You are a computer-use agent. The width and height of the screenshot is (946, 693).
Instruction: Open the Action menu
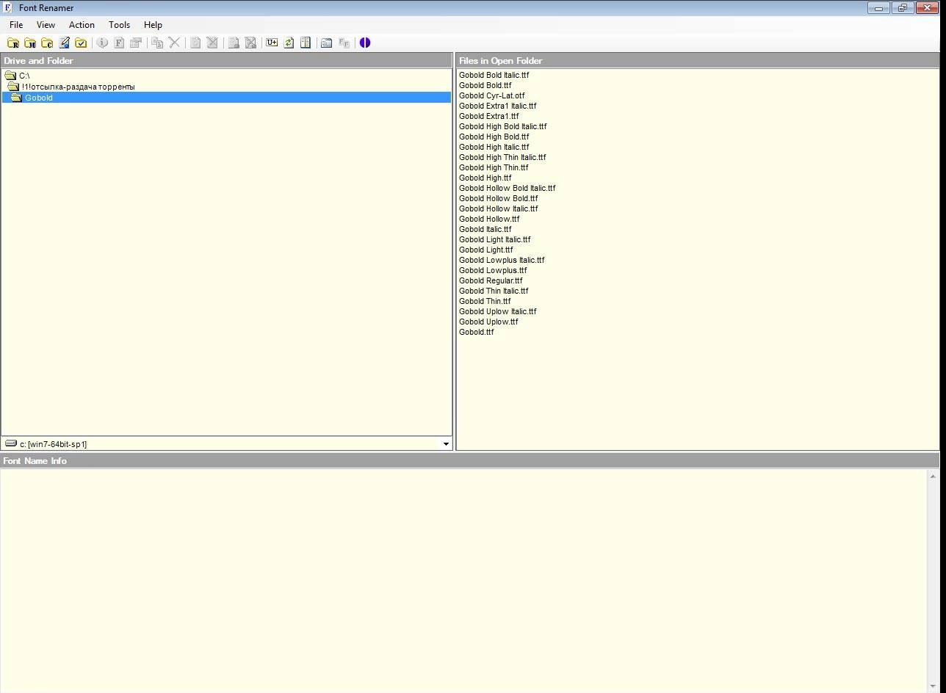click(82, 24)
